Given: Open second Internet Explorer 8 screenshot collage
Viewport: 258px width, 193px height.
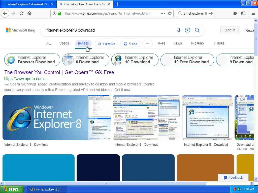Looking at the screenshot, I should point(146,118).
